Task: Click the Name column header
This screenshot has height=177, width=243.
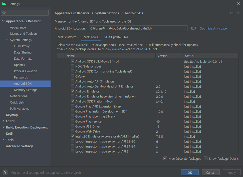Action: coord(110,56)
